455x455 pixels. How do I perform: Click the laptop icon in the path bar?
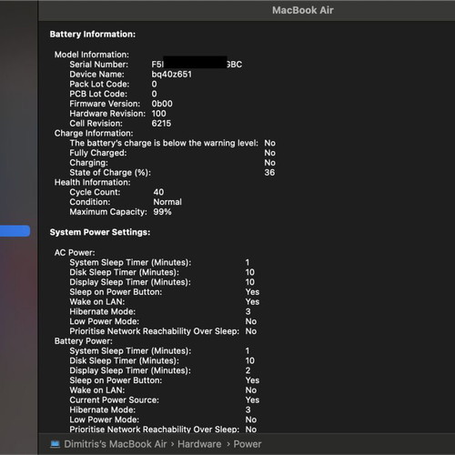(x=55, y=444)
